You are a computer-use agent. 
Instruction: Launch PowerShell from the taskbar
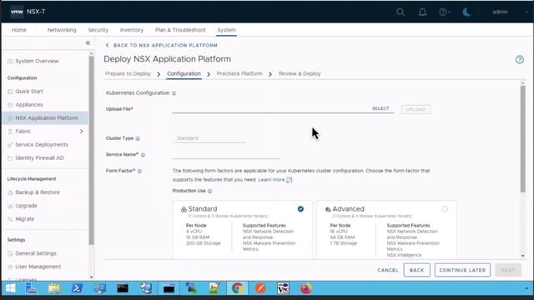pyautogui.click(x=77, y=288)
